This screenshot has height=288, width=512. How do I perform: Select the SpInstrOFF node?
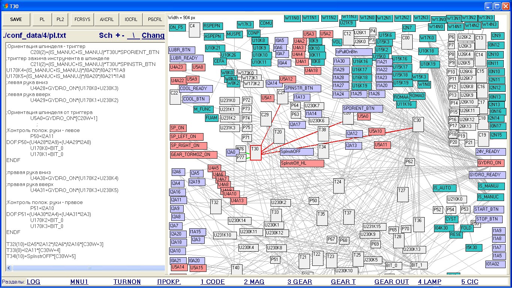tap(296, 152)
